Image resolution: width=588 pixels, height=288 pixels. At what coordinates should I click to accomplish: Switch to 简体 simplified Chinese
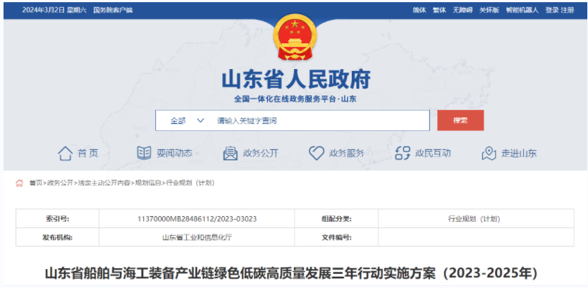pyautogui.click(x=419, y=10)
